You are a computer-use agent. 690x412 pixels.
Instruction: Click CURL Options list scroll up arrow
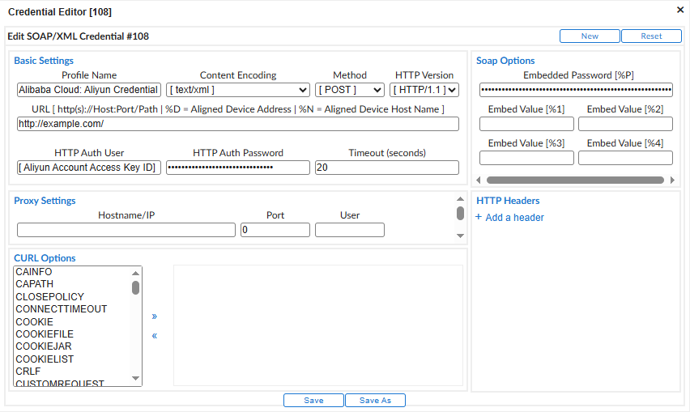click(135, 273)
